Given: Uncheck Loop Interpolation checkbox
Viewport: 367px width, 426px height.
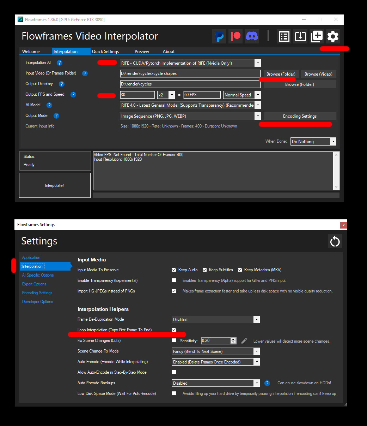Looking at the screenshot, I should (x=174, y=330).
